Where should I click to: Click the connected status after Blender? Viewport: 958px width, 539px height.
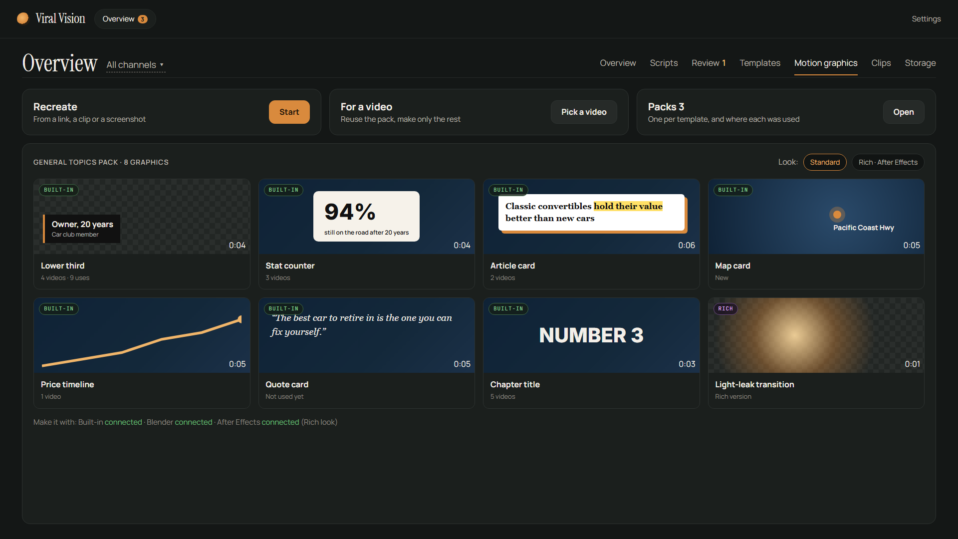tap(194, 422)
